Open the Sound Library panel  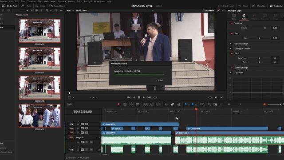[x=58, y=6]
